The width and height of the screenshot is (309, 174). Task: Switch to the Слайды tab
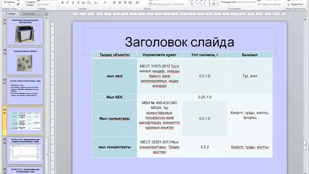pos(11,14)
